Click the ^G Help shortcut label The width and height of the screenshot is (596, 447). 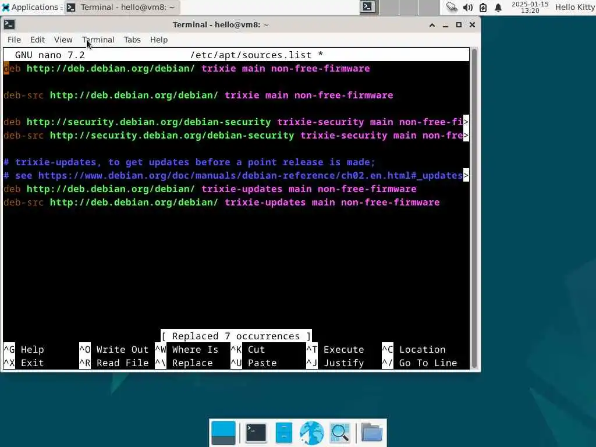coord(23,349)
